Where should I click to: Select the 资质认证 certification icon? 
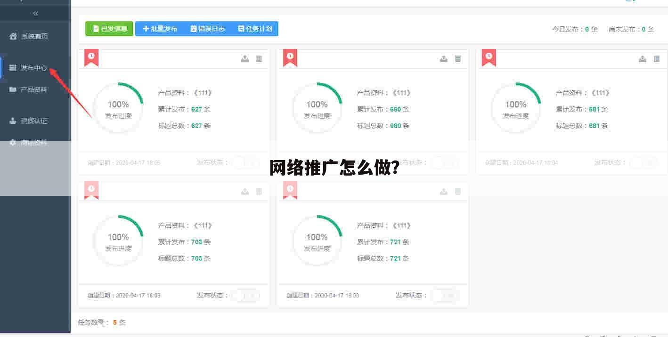click(x=12, y=121)
